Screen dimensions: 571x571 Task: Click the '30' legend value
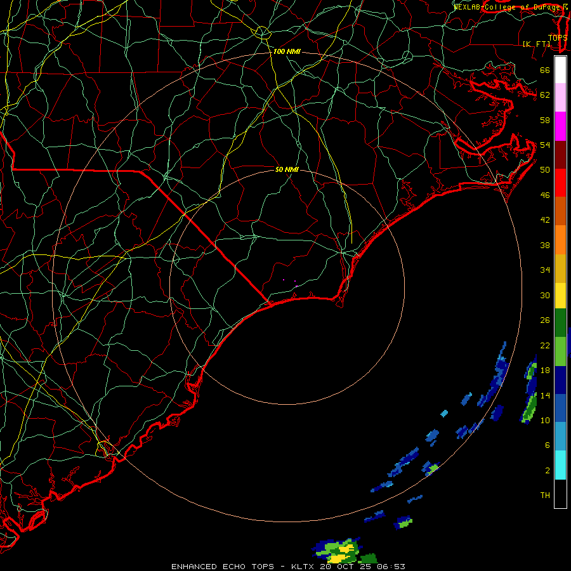[545, 295]
